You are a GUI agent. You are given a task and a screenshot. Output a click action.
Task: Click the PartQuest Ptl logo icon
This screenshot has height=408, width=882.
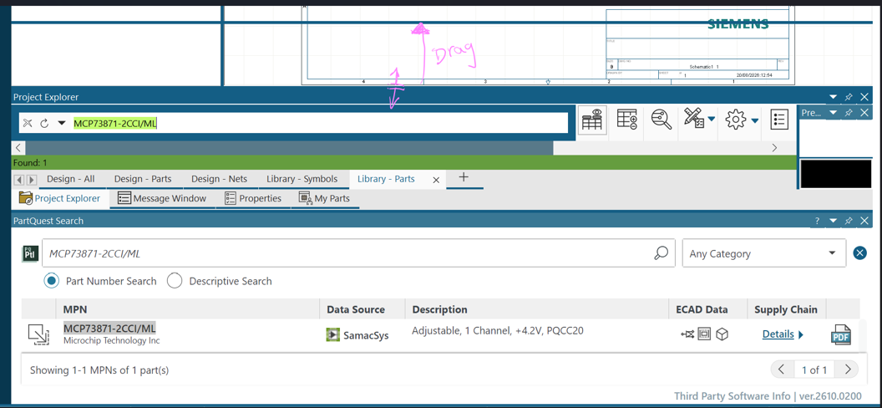click(x=30, y=254)
